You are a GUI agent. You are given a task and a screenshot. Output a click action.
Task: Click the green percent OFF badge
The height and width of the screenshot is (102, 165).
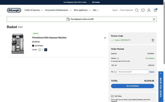coord(36,33)
